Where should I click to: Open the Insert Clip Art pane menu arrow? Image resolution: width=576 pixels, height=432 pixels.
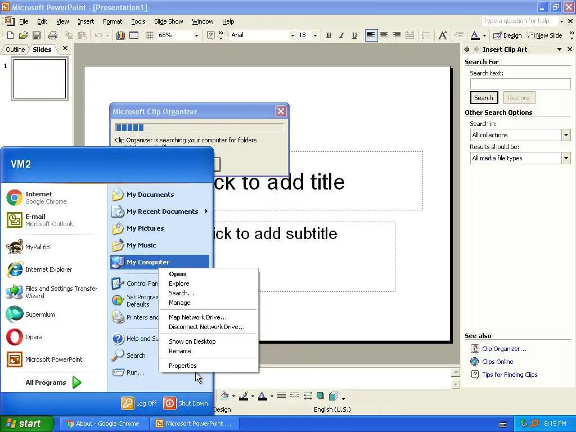pyautogui.click(x=559, y=49)
